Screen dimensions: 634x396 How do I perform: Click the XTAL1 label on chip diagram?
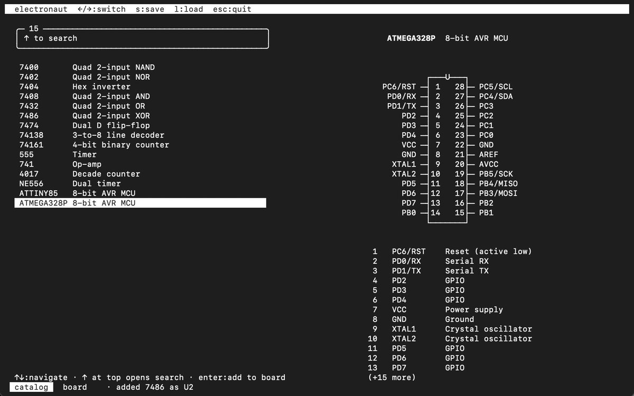[x=404, y=164]
